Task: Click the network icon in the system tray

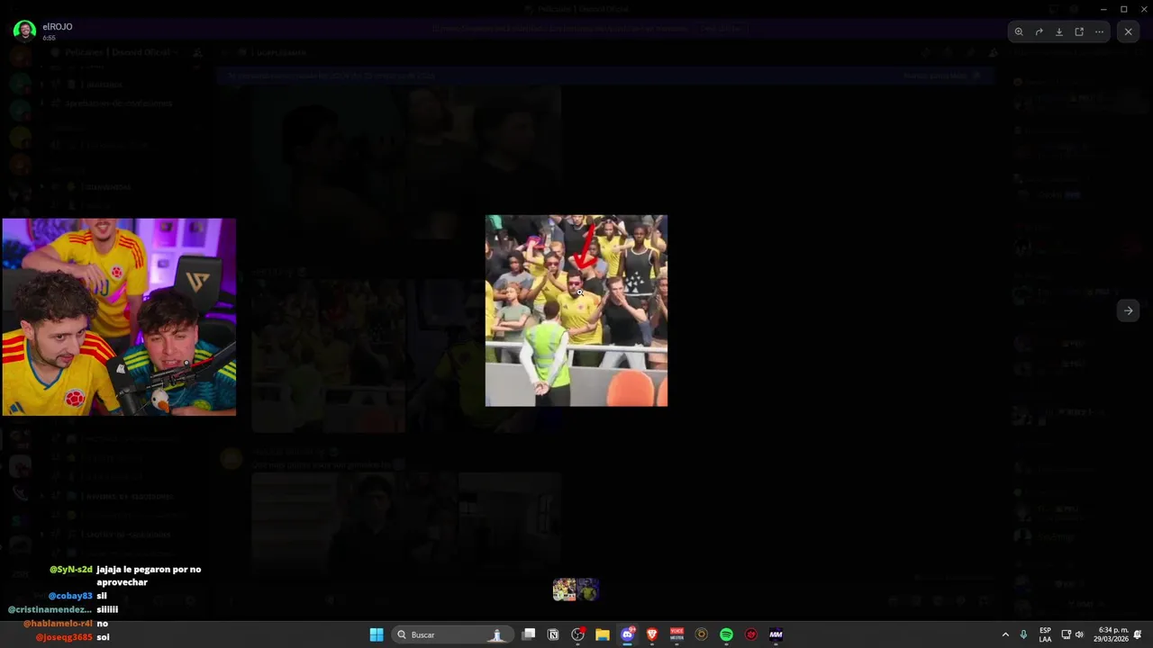Action: (x=1067, y=634)
